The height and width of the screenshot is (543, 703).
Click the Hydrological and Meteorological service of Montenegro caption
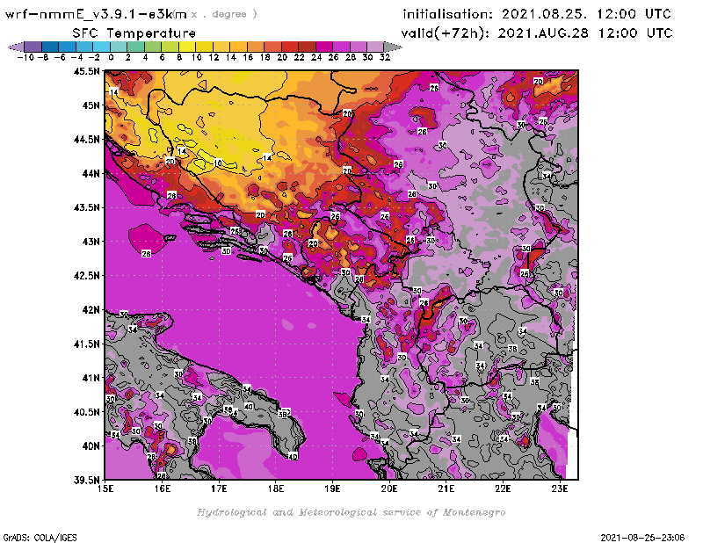click(x=351, y=512)
